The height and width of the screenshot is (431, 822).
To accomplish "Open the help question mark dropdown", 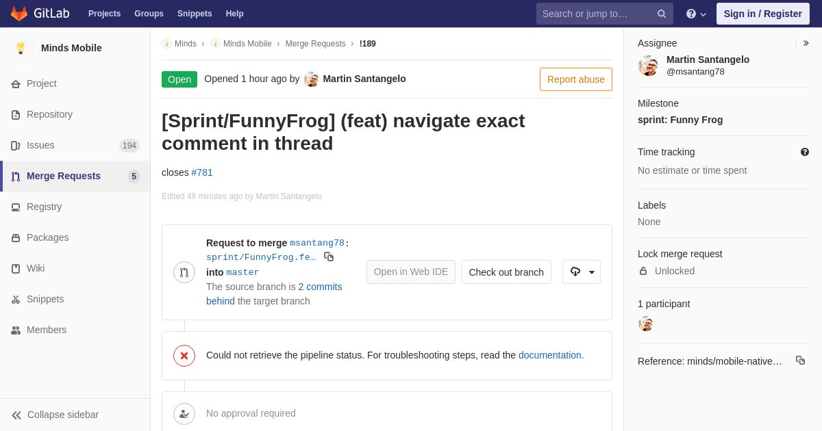I will click(696, 14).
